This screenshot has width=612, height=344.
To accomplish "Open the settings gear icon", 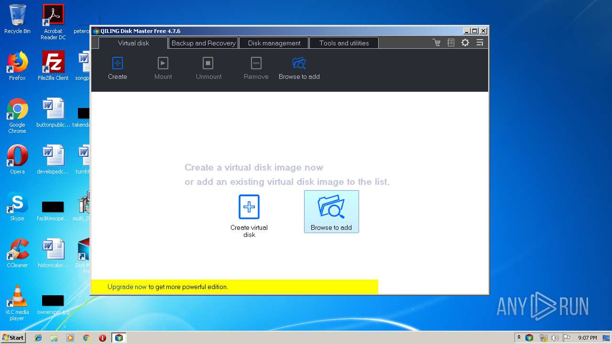I will pyautogui.click(x=465, y=43).
